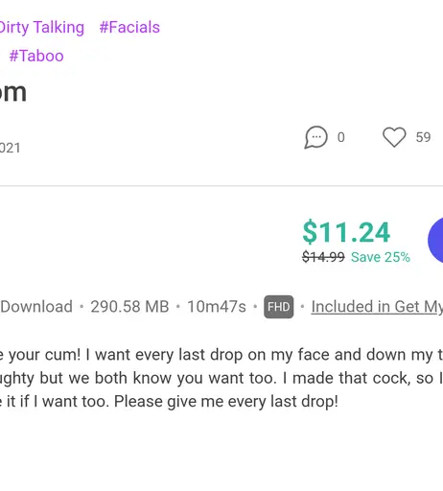443x491 pixels.
Task: Click the Save 25% discount label
Action: tap(381, 257)
